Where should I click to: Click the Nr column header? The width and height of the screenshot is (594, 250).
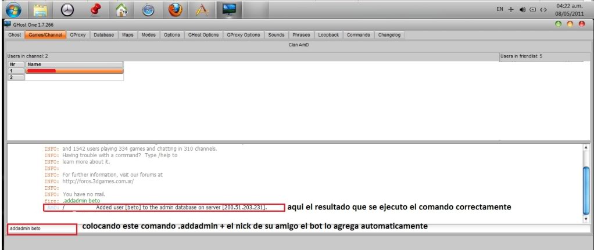pos(16,64)
